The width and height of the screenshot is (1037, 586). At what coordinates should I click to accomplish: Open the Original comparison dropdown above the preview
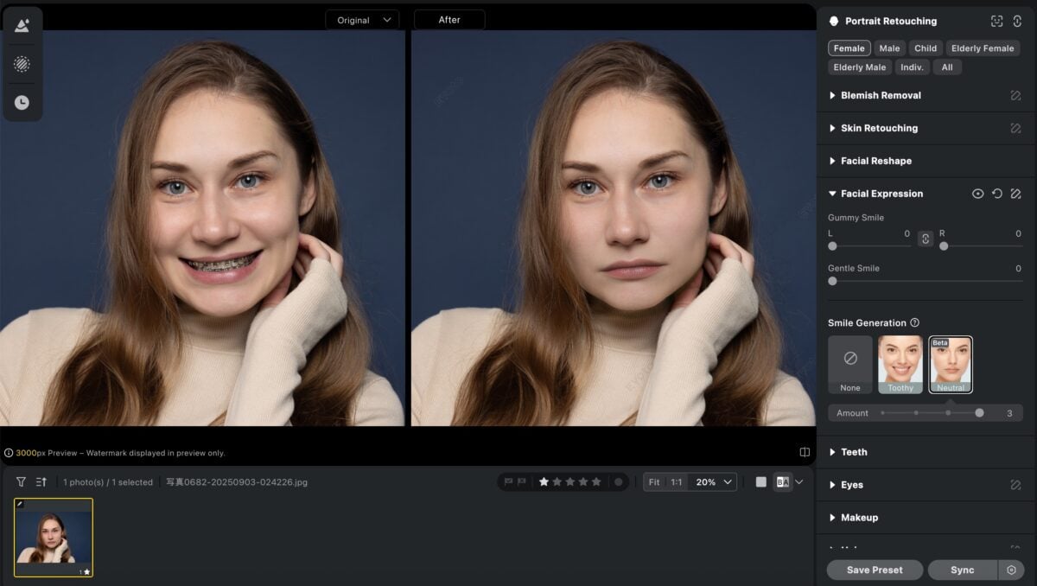[362, 19]
